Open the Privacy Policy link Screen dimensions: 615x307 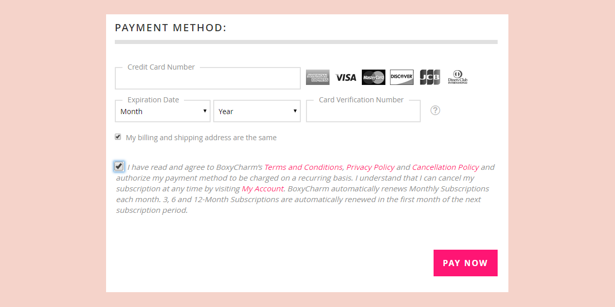371,167
